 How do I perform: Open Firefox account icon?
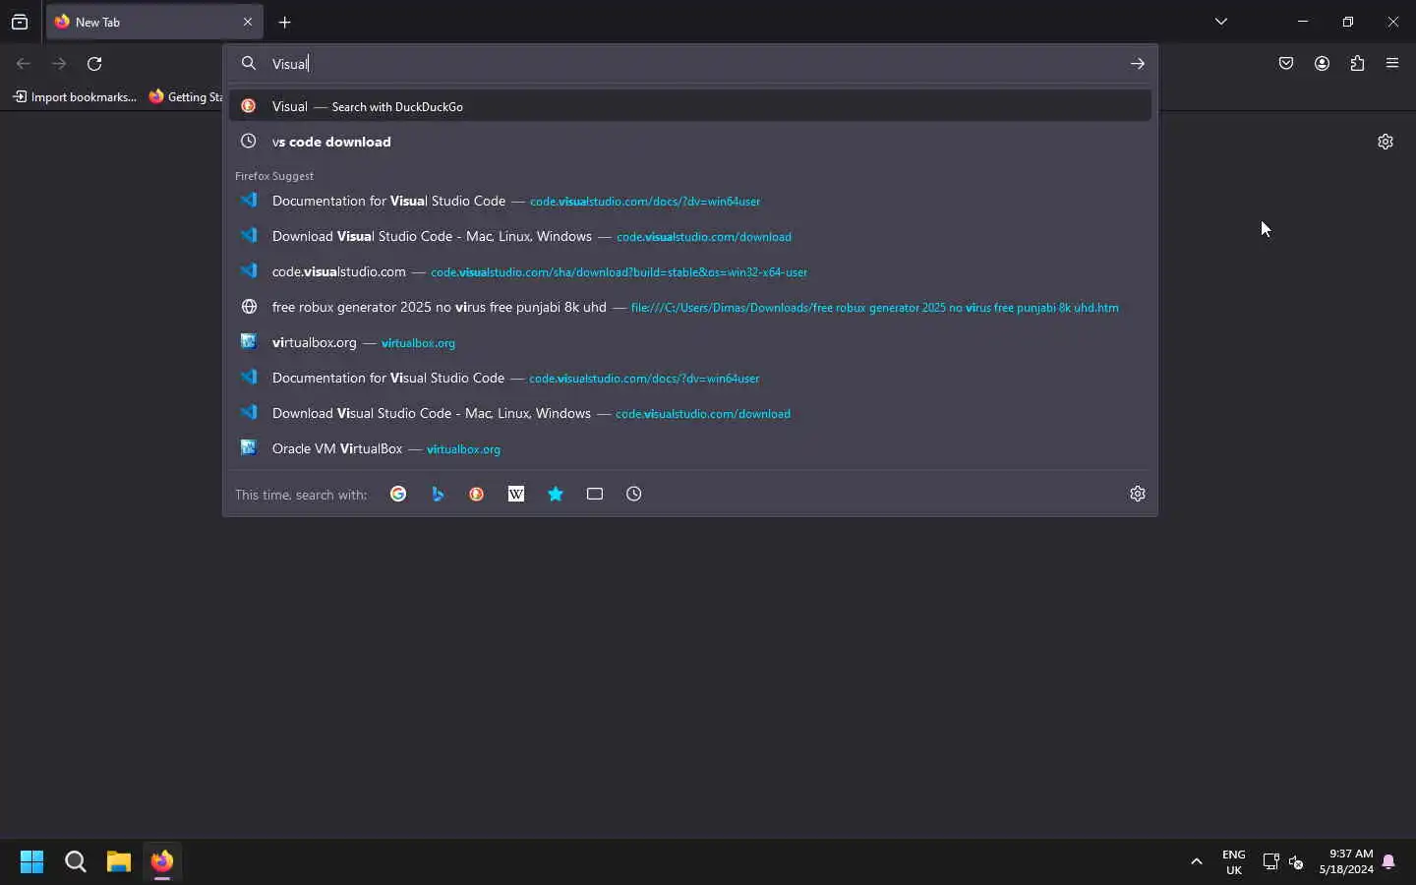tap(1322, 64)
